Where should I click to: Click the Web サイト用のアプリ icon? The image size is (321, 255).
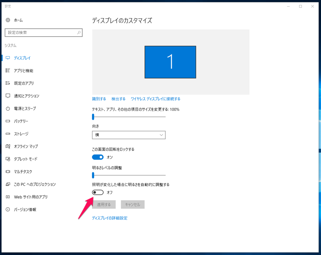pos(8,197)
